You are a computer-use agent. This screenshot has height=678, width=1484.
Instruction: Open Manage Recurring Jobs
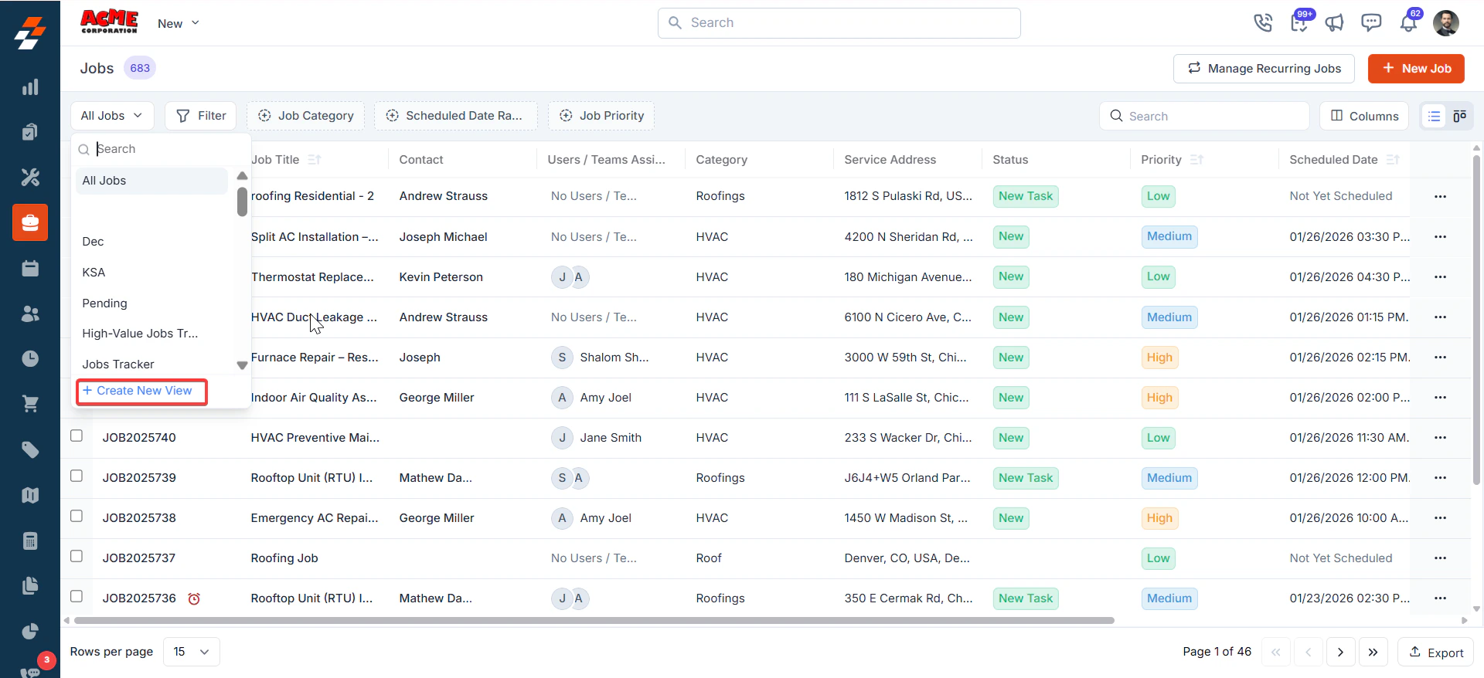(x=1264, y=69)
